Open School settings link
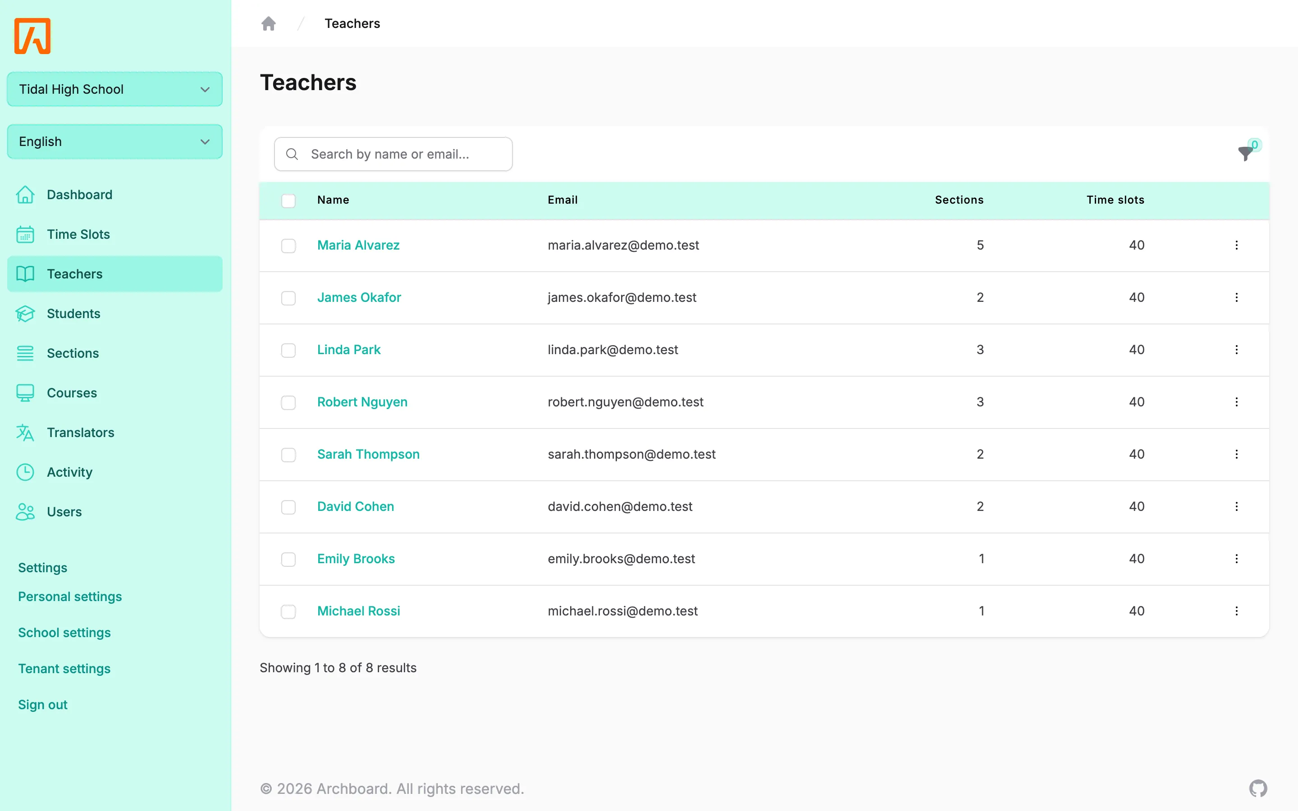 (64, 633)
